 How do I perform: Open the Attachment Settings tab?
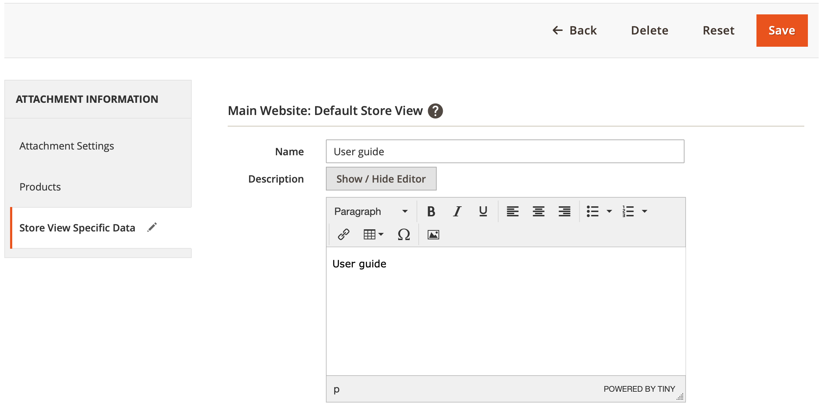click(67, 146)
